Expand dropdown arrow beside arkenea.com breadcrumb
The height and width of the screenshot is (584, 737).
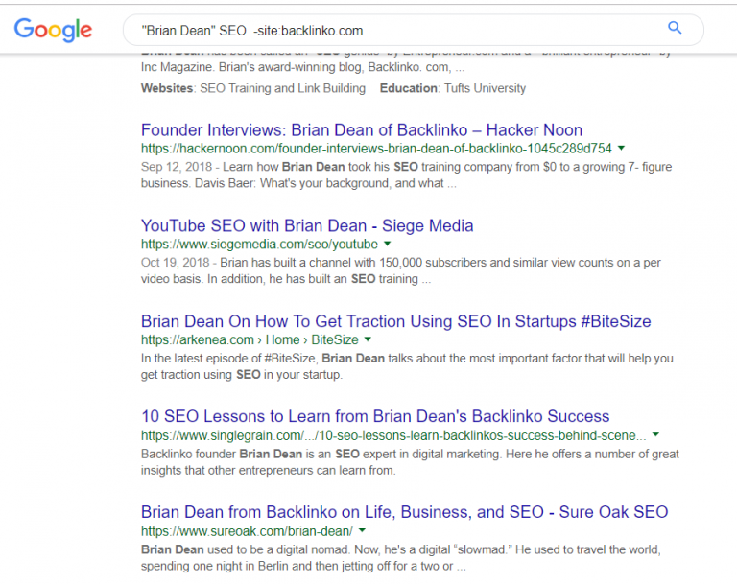(x=368, y=339)
